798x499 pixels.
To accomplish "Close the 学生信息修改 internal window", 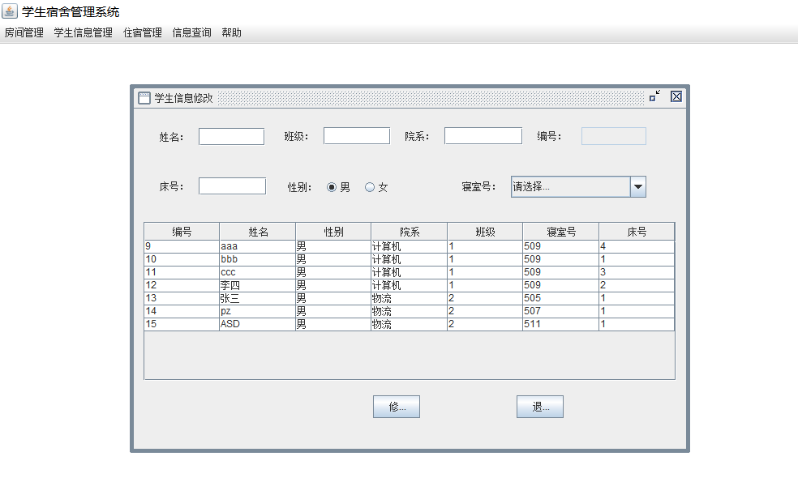I will pyautogui.click(x=676, y=96).
